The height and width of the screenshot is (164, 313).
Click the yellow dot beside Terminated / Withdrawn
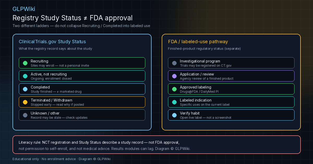pos(25,102)
